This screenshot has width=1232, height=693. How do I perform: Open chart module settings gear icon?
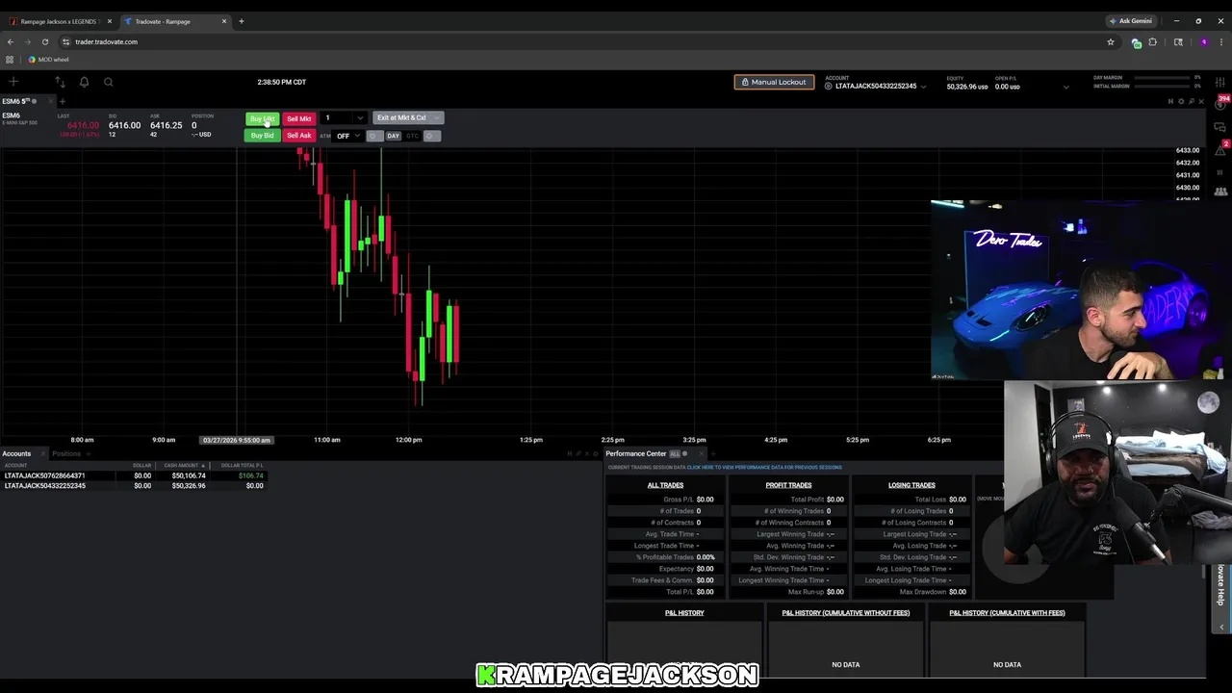(x=1181, y=101)
